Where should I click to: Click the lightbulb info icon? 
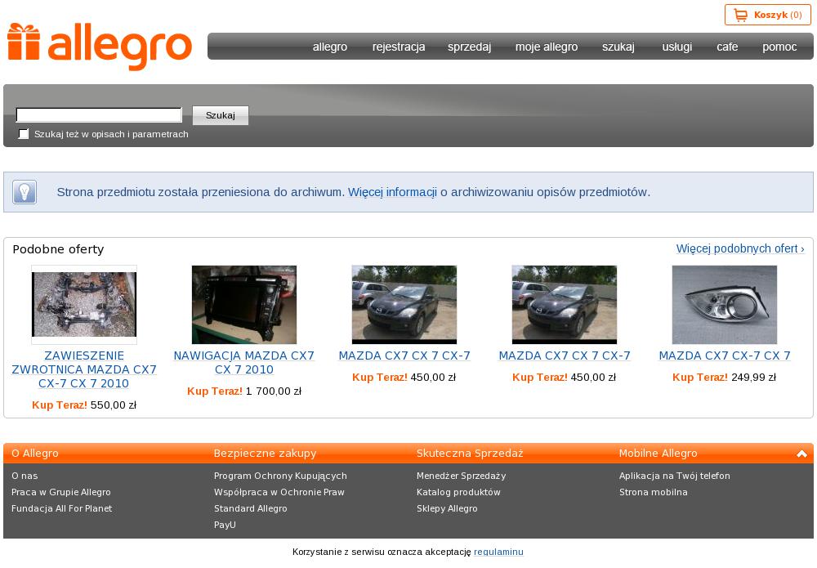[25, 192]
